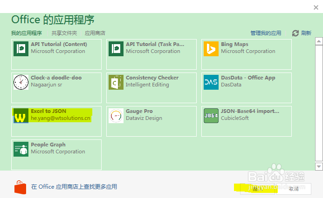Image resolution: width=323 pixels, height=198 pixels.
Task: Close the Office apps dialog
Action: pos(316,7)
